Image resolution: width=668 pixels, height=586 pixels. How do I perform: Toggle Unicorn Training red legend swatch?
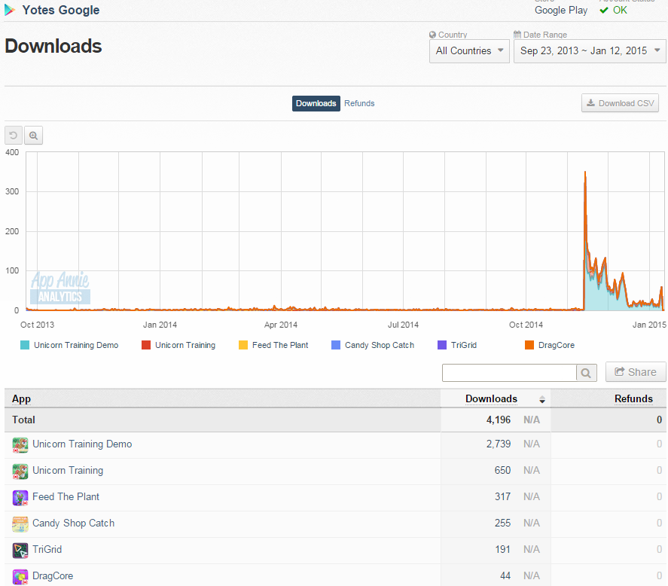point(145,345)
